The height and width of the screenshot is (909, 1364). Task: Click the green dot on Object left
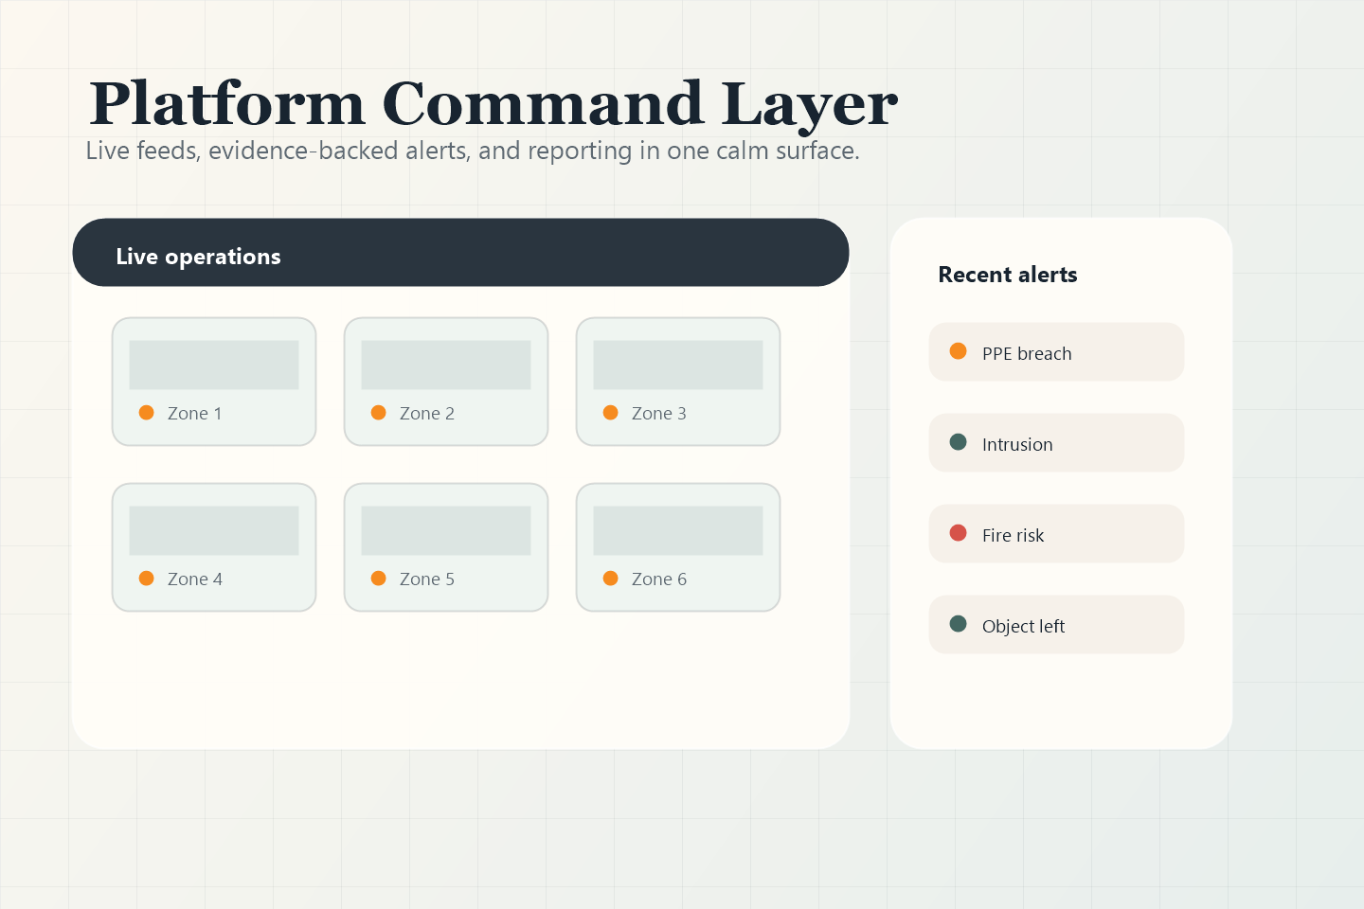(x=959, y=624)
